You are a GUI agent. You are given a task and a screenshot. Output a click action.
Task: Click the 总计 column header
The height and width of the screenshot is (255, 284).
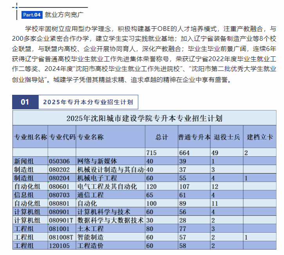(161, 137)
